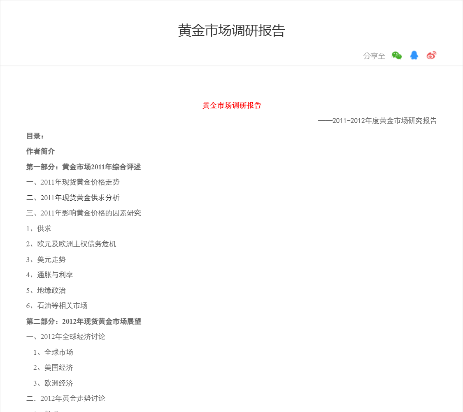The height and width of the screenshot is (412, 463).
Task: Click the entry 4、通胀与利率
Action: (x=50, y=275)
